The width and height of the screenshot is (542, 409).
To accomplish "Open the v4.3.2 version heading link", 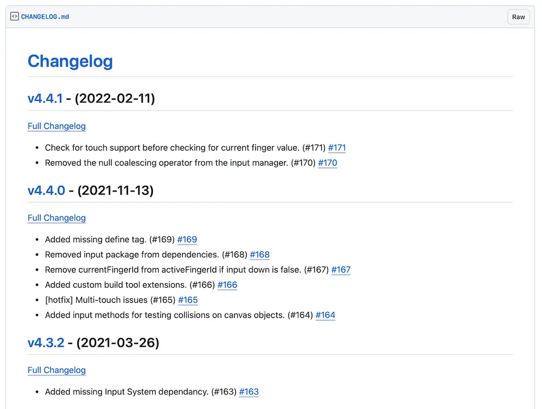I will pos(46,343).
